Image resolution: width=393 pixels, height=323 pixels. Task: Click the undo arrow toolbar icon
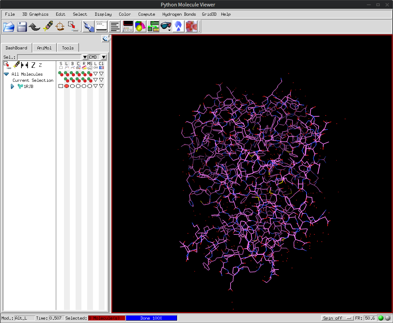(x=34, y=27)
